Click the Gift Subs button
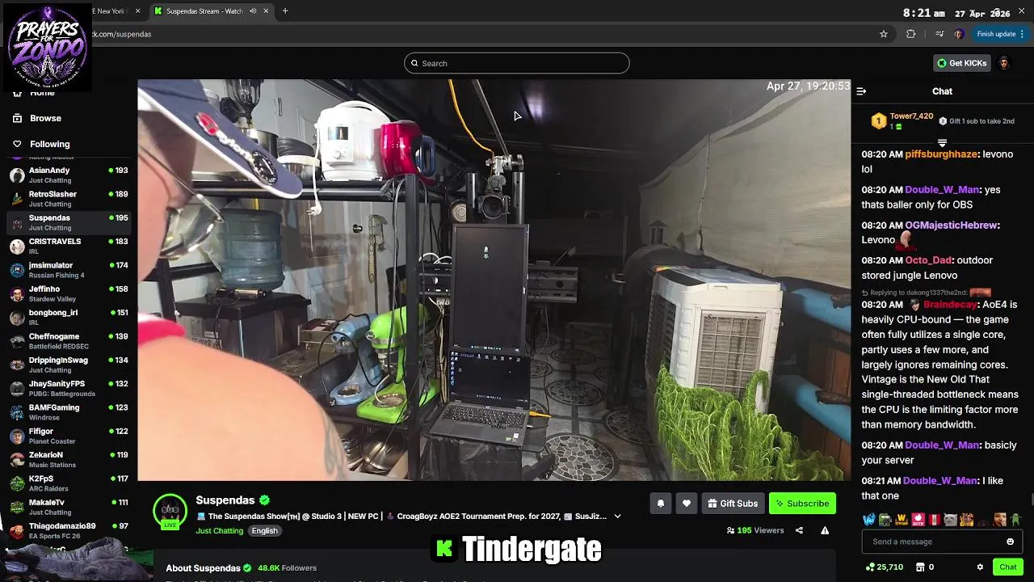This screenshot has height=582, width=1034. pyautogui.click(x=733, y=504)
